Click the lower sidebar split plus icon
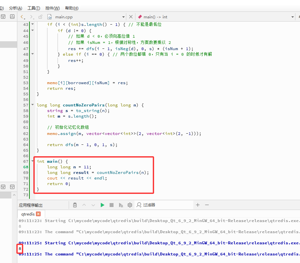The image size is (300, 263). point(3,187)
